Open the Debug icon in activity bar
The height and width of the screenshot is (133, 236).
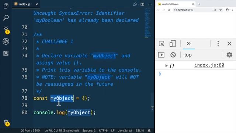[6, 41]
